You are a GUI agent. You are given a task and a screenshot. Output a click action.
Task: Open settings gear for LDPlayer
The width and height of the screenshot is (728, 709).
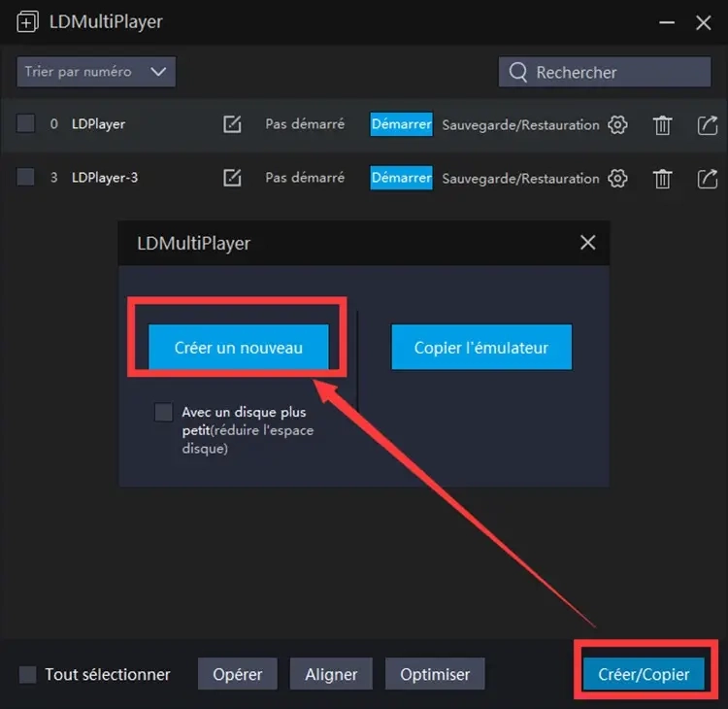click(x=617, y=124)
